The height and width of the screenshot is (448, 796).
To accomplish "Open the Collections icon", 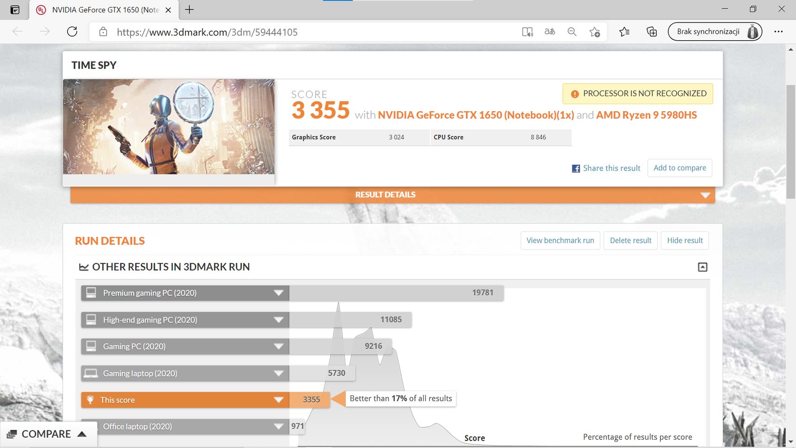I will tap(652, 31).
